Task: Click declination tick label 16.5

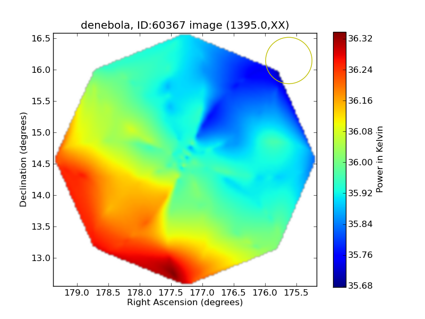Action: click(41, 38)
